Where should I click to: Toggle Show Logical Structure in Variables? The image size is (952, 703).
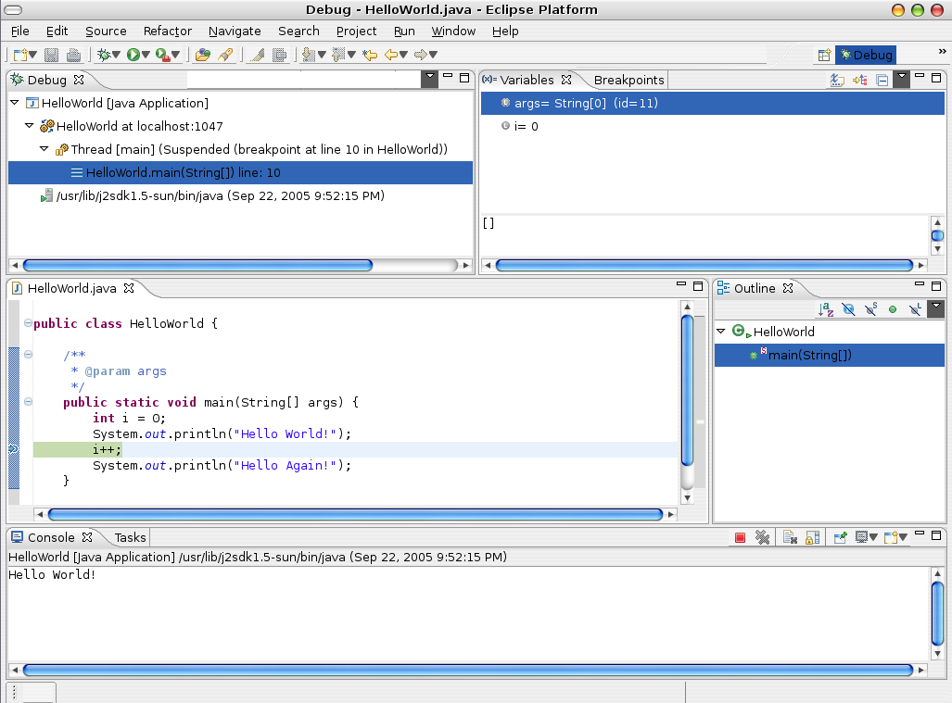click(x=859, y=80)
